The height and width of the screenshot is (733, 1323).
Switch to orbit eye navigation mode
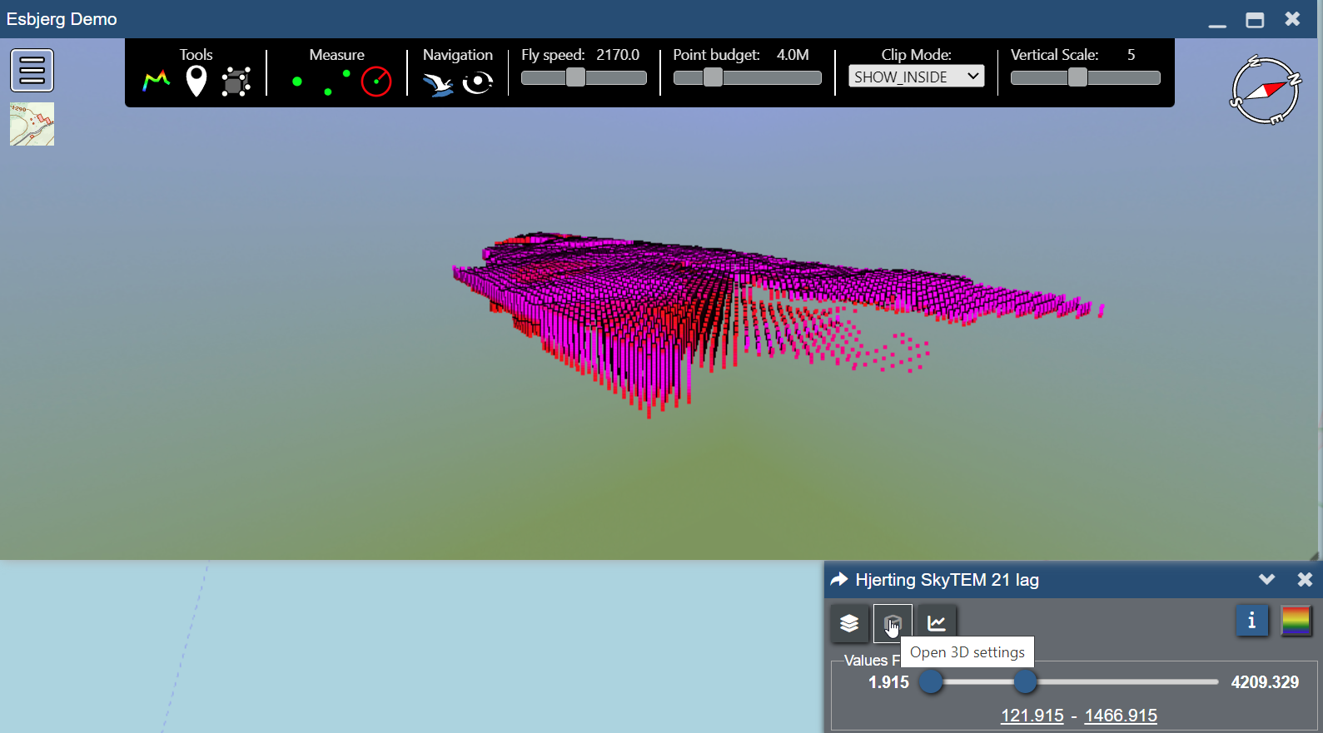(478, 83)
